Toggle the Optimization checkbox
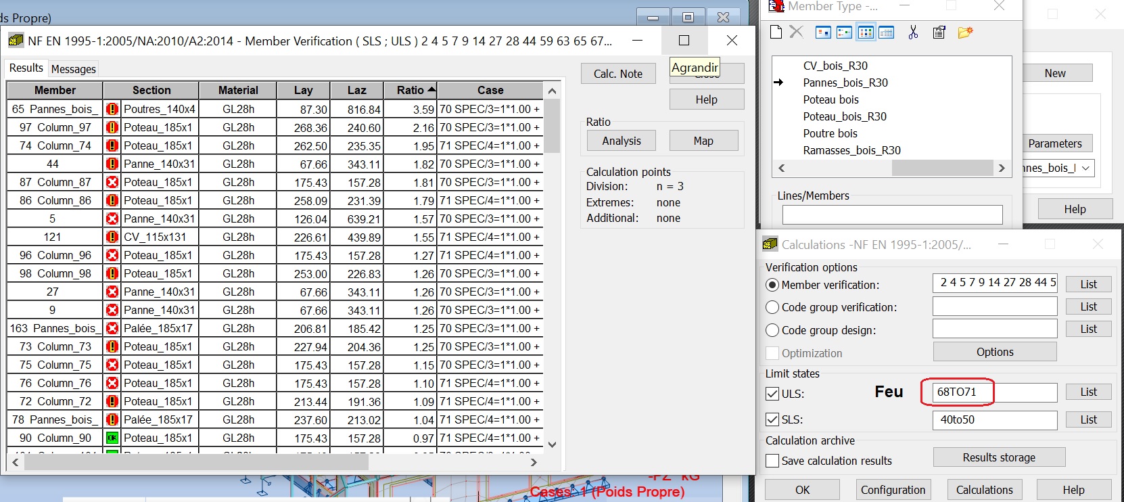This screenshot has width=1124, height=502. pyautogui.click(x=772, y=353)
